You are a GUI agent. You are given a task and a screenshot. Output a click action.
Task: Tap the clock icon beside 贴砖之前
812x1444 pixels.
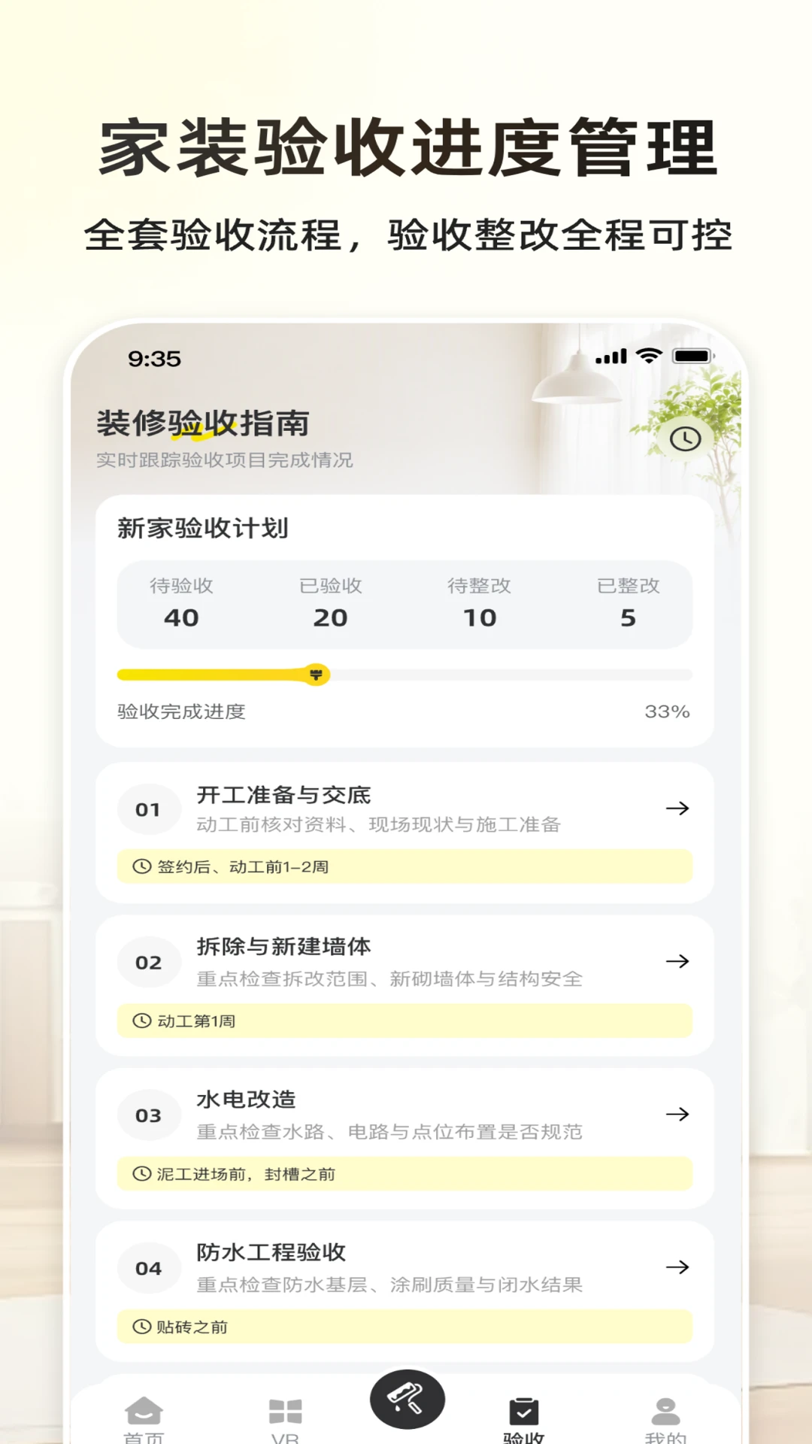[142, 1327]
